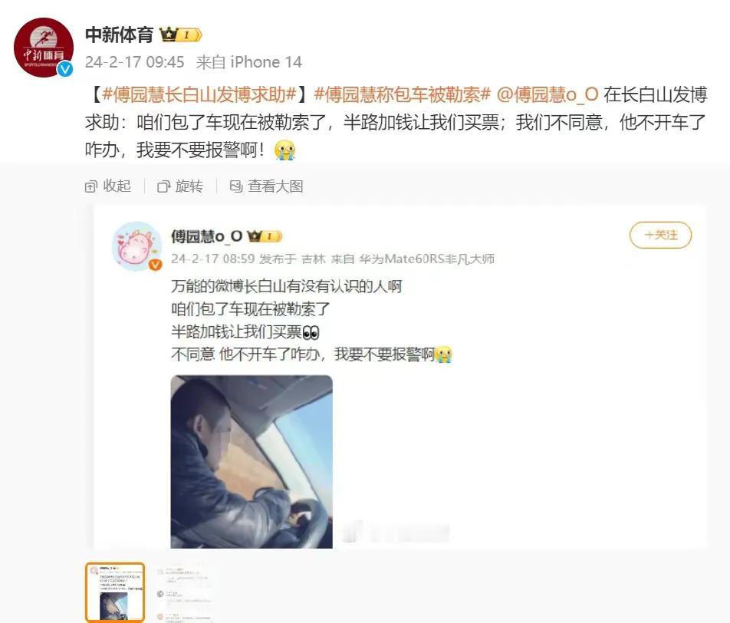Open the 中新体育 profile avatar

pyautogui.click(x=44, y=47)
